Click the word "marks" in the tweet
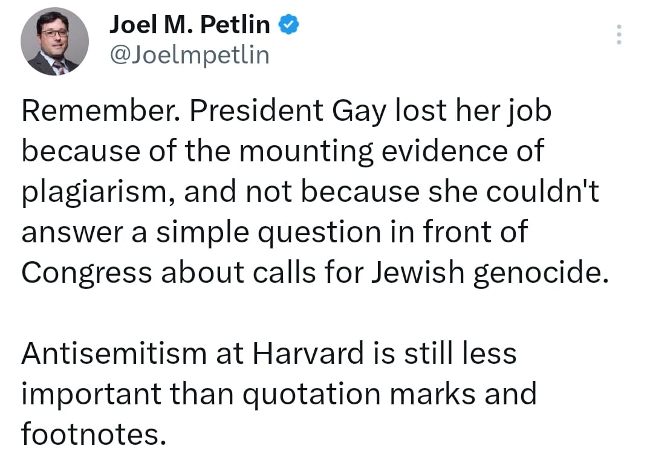Viewport: 653px width, 463px height. (x=421, y=393)
